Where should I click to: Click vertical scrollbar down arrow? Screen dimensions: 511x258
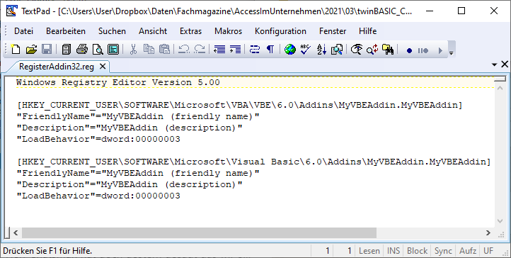[500, 221]
